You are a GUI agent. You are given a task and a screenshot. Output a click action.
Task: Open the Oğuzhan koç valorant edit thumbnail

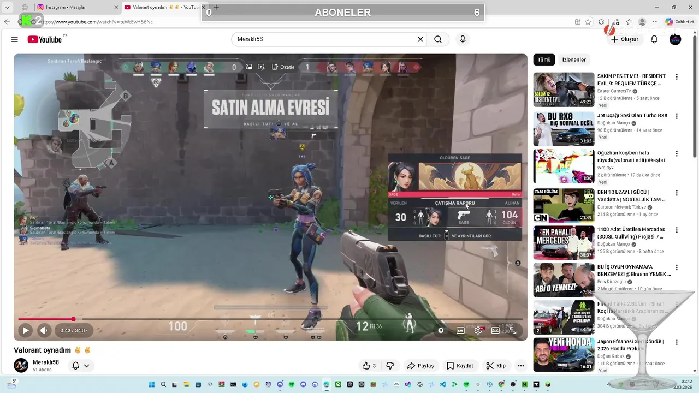(x=564, y=166)
